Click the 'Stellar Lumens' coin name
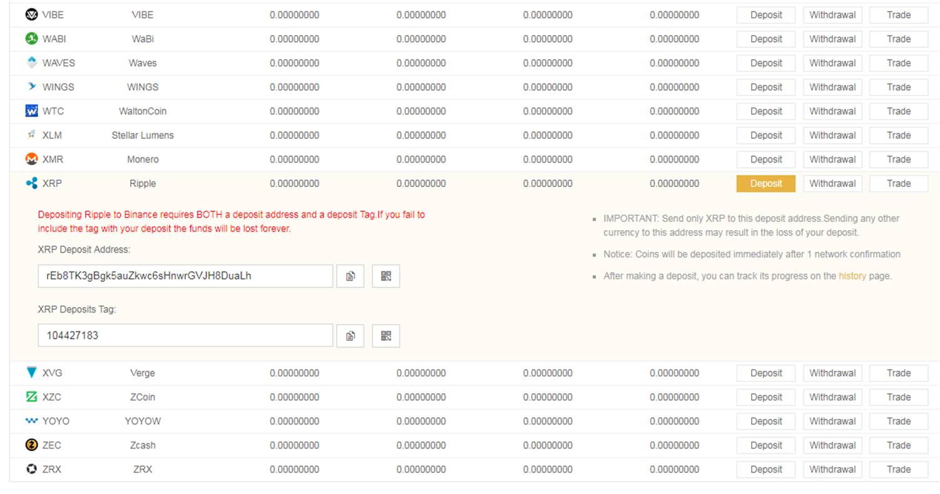Screen dimensions: 940x494 point(143,135)
